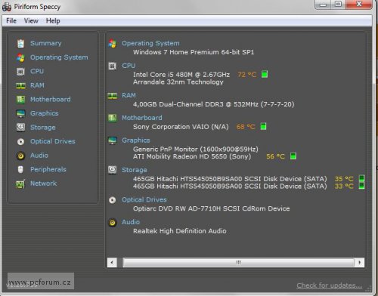Click the horizontal scrollbar thumb
This screenshot has height=296, width=378.
[x=238, y=263]
